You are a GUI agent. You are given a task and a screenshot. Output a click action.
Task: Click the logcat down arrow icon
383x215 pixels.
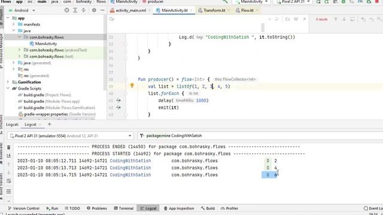[x=8, y=173]
